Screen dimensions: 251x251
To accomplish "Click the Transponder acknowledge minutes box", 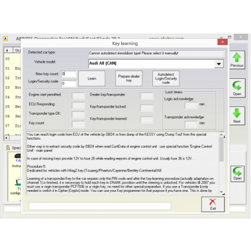I will 191,124.
